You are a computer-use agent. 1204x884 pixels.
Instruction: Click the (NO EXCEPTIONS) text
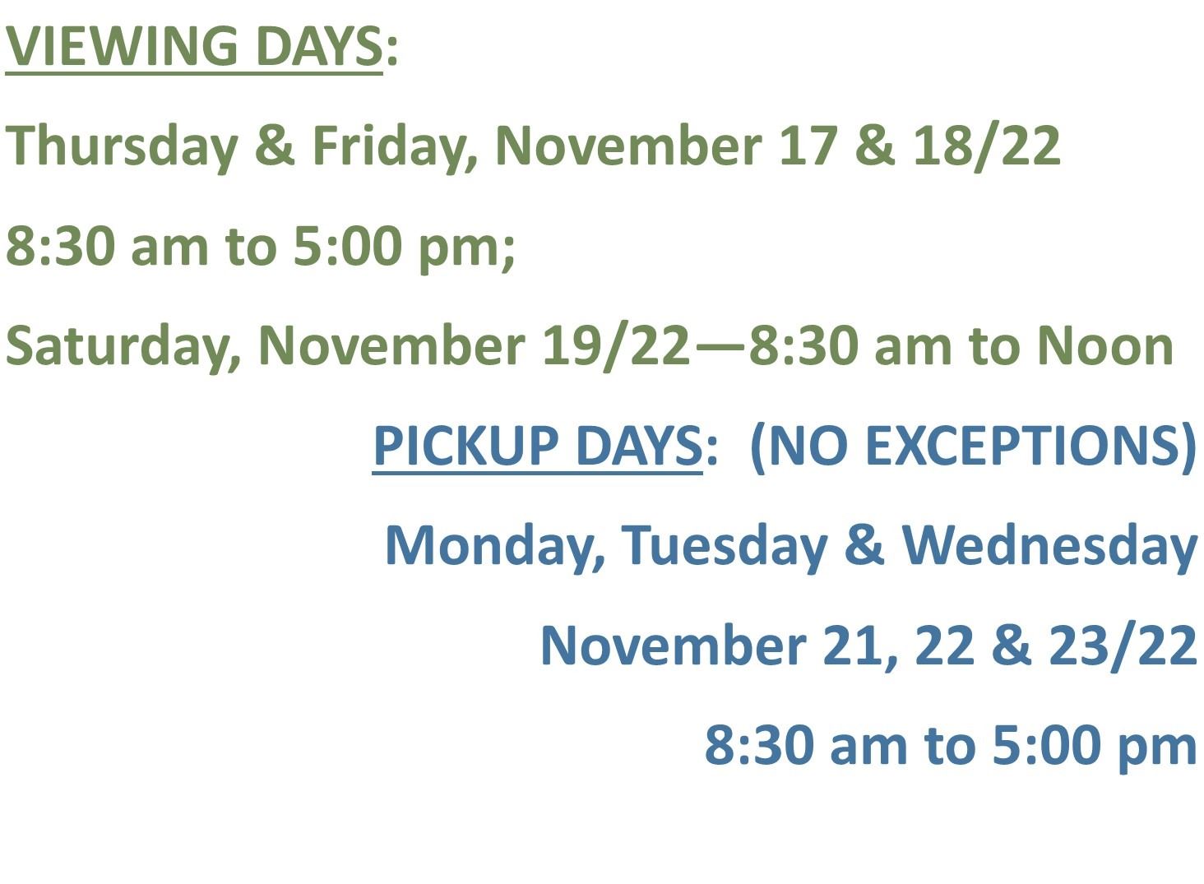click(973, 446)
